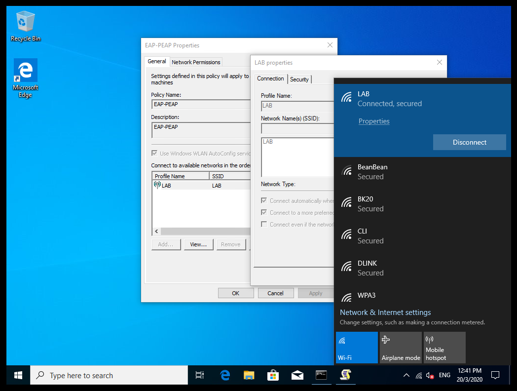
Task: Toggle Connect even if the network checkbox
Action: point(264,224)
